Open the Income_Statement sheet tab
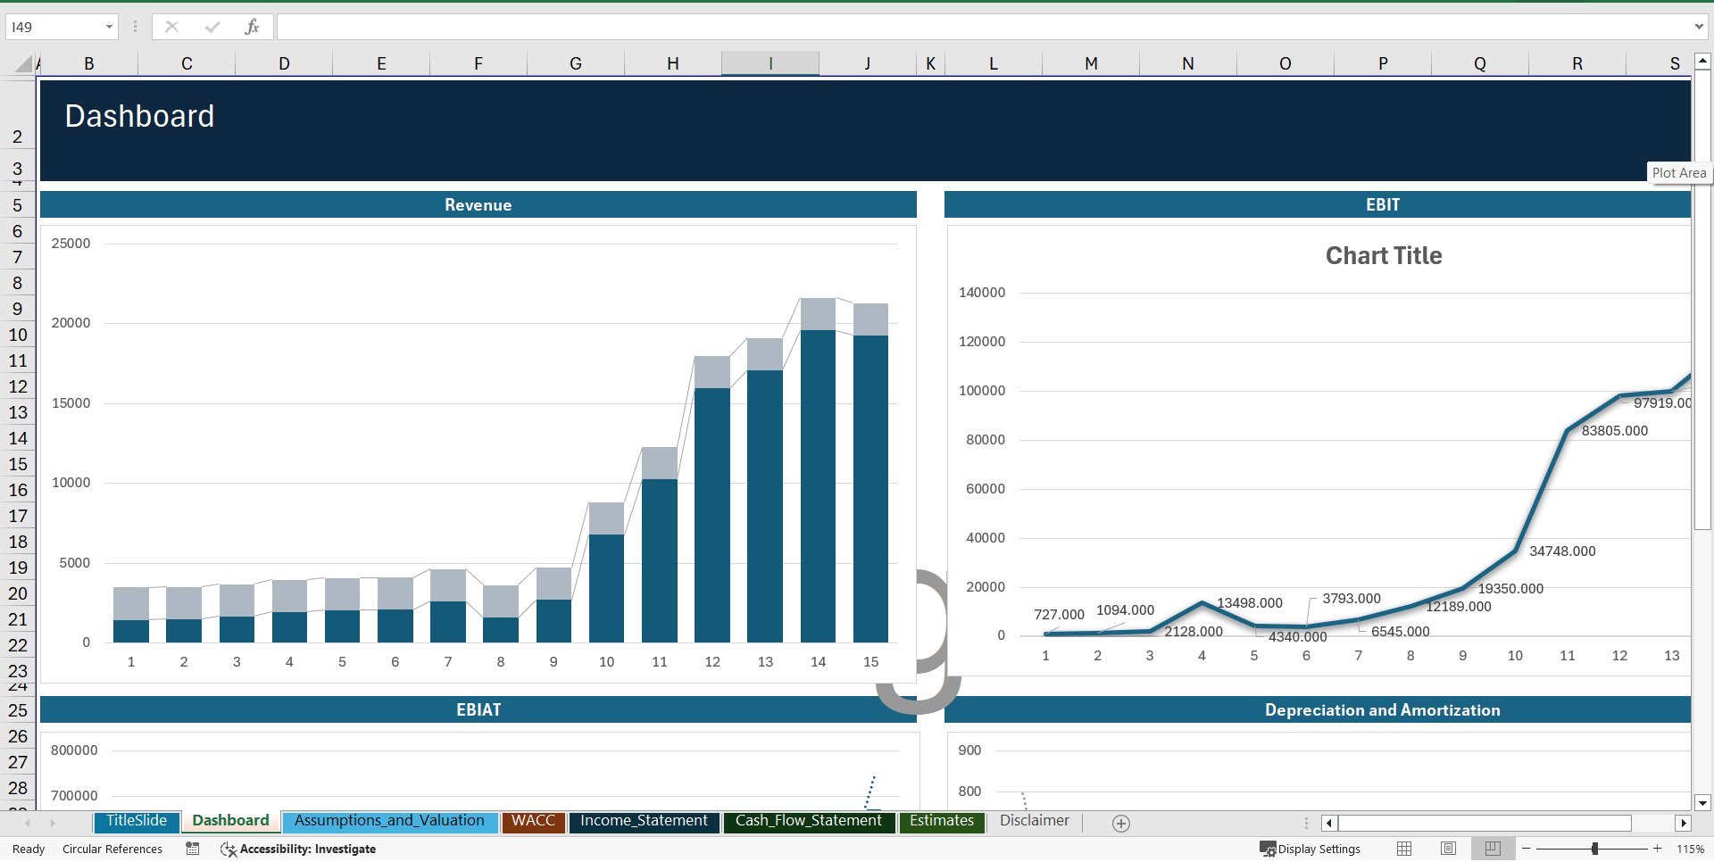The height and width of the screenshot is (862, 1714). click(x=644, y=821)
